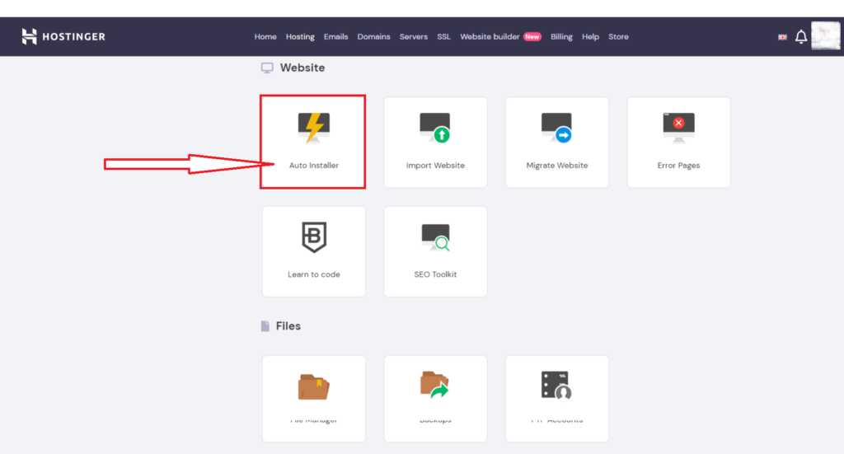Image resolution: width=844 pixels, height=454 pixels.
Task: Open the Migrate Website tool
Action: (556, 142)
